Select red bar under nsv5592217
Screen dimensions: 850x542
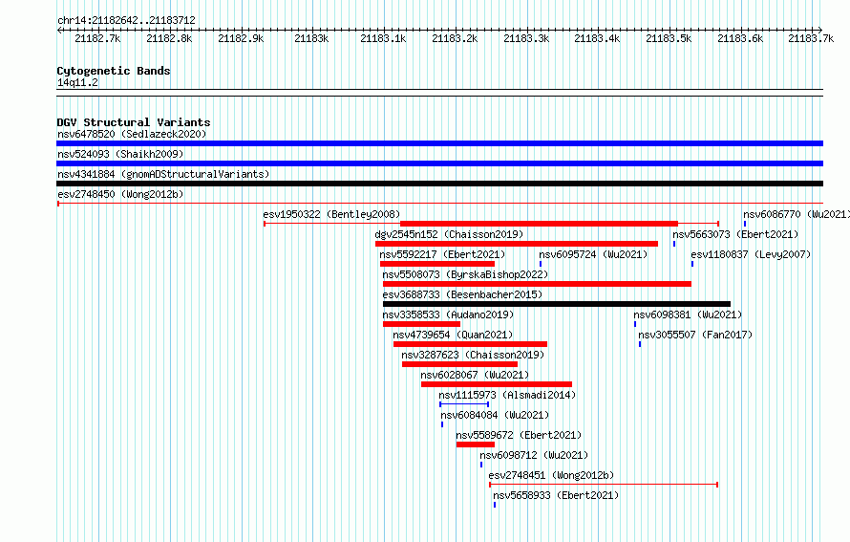click(437, 264)
